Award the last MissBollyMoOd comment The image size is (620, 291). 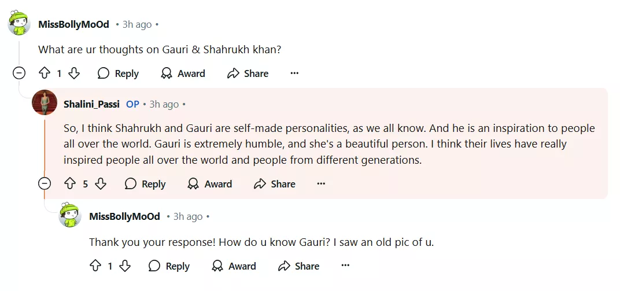[x=234, y=266]
